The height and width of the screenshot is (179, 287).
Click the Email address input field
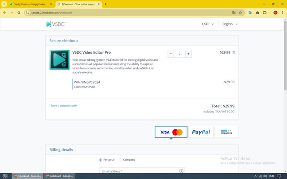(142, 170)
